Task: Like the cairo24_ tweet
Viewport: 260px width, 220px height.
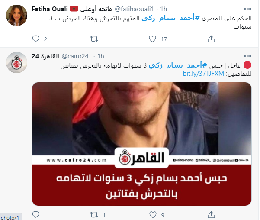Action: click(153, 215)
